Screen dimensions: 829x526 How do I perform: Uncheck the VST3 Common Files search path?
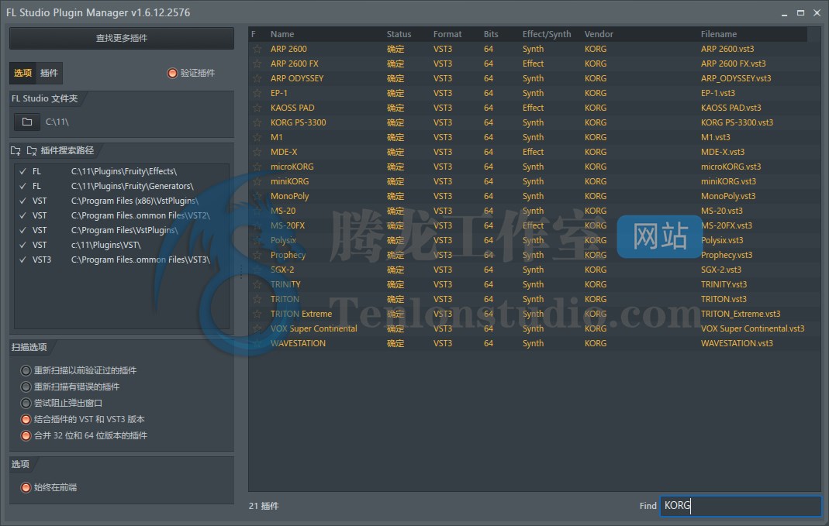point(22,260)
